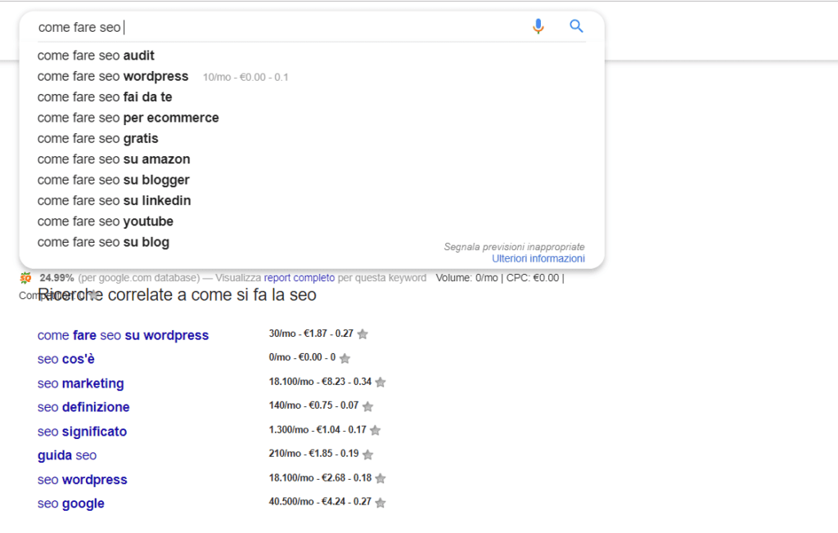Star the 'seo significato' keyword row
Image resolution: width=838 pixels, height=533 pixels.
[374, 430]
